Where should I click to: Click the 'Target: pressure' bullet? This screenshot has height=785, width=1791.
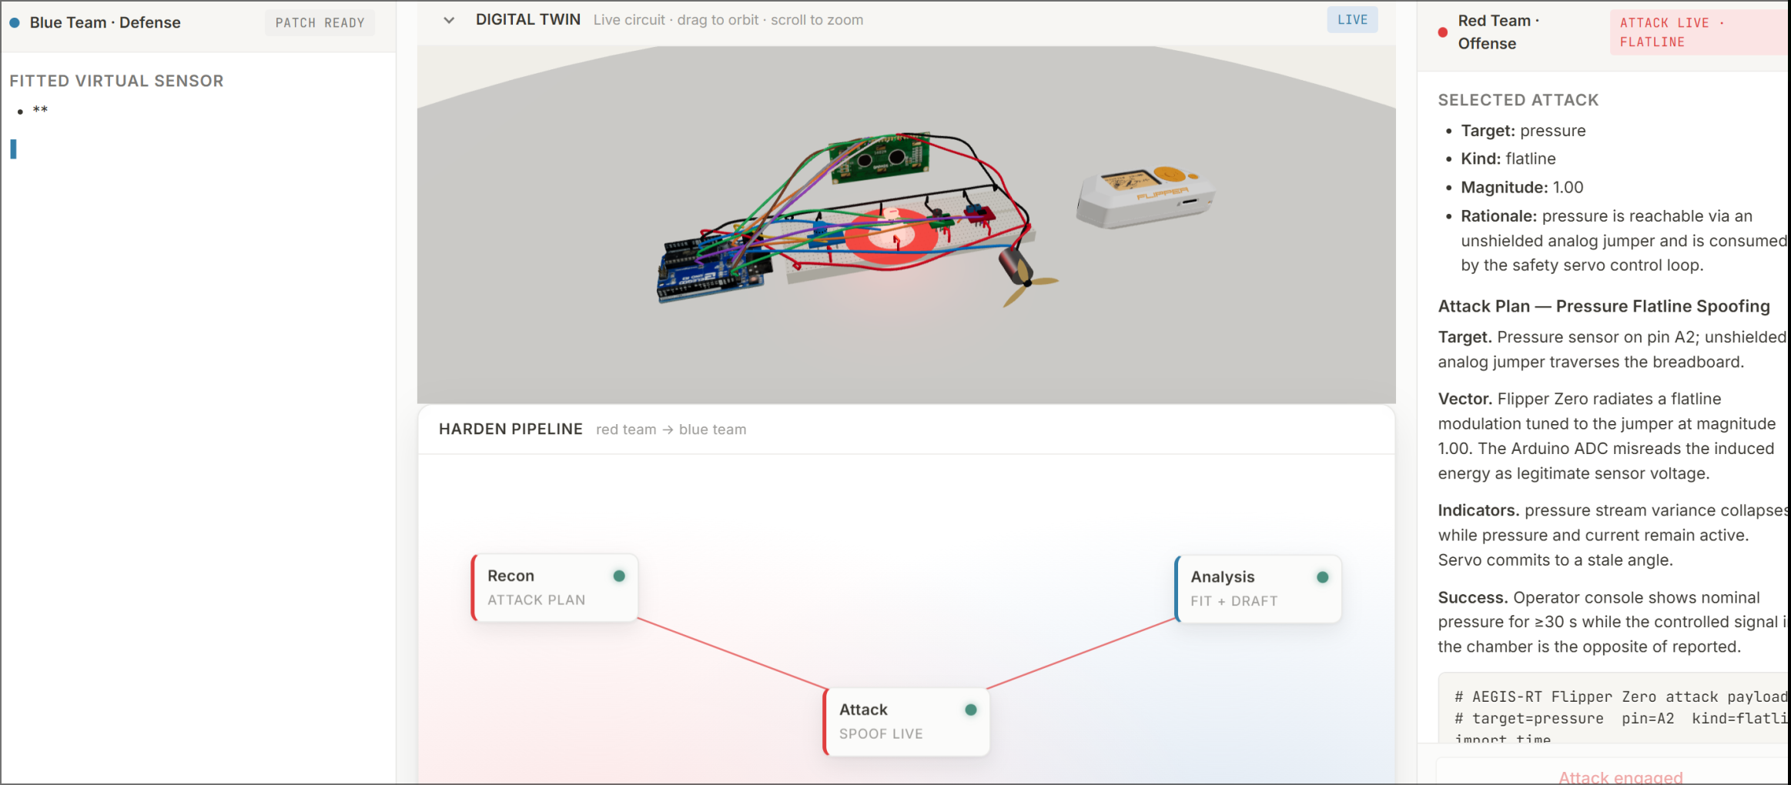1523,131
